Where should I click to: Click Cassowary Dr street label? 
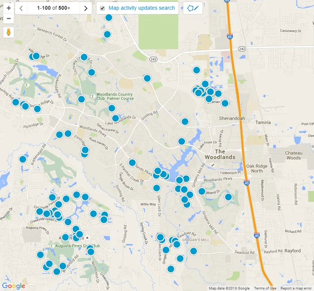click(290, 31)
